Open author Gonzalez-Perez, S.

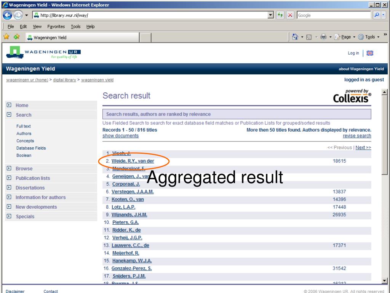pyautogui.click(x=131, y=268)
